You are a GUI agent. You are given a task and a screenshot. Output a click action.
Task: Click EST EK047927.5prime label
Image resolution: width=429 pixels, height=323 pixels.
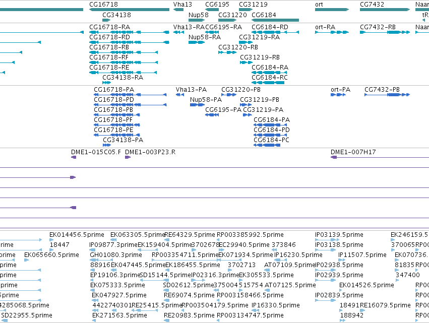(119, 295)
